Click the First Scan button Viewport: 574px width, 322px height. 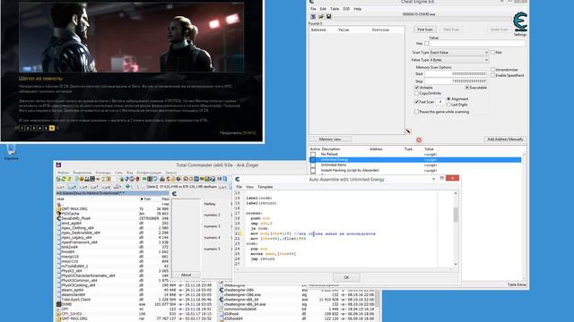tap(425, 30)
